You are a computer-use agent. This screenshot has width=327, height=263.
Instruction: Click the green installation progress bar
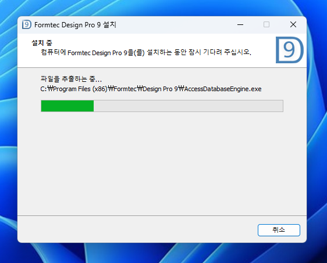162,106
